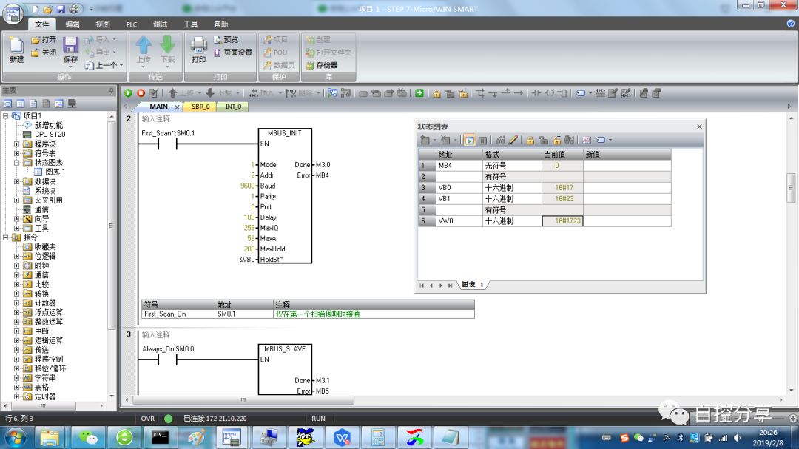799x449 pixels.
Task: Click the pencil write icon in status chart
Action: click(x=513, y=140)
